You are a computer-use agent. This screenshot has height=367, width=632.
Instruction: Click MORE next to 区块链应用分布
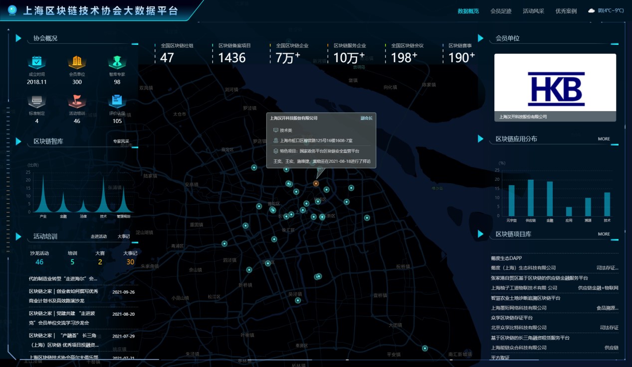pyautogui.click(x=604, y=139)
